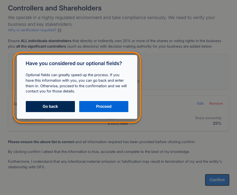
Task: Click the info icon beside the verification link
Action: (60, 30)
